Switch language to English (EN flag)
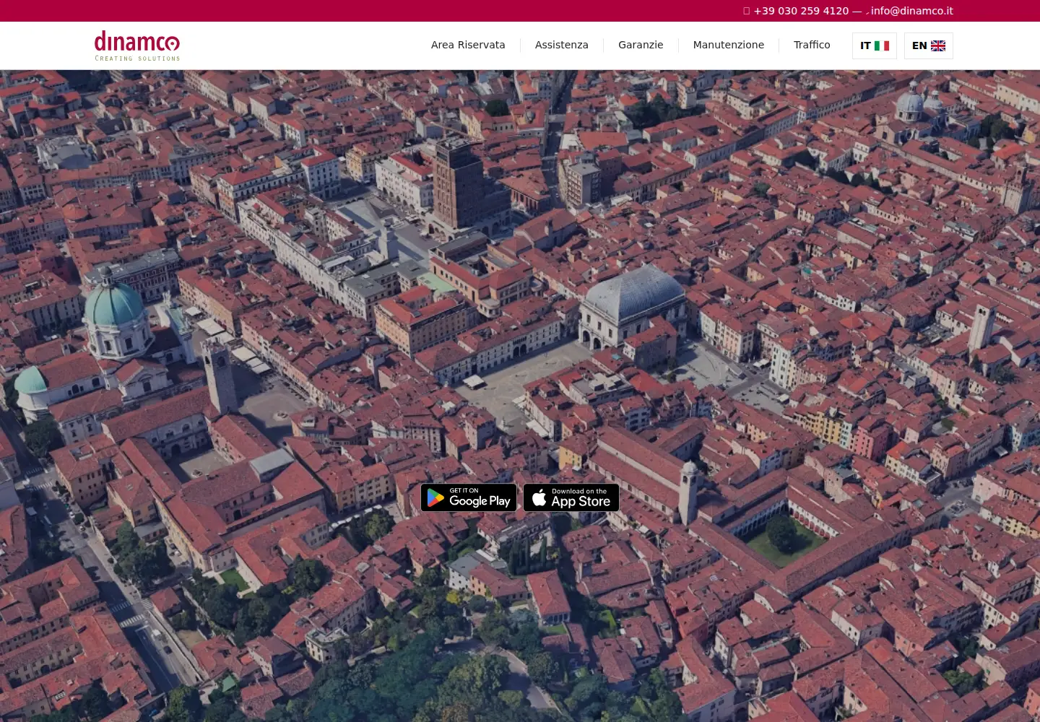The height and width of the screenshot is (722, 1040). point(929,45)
